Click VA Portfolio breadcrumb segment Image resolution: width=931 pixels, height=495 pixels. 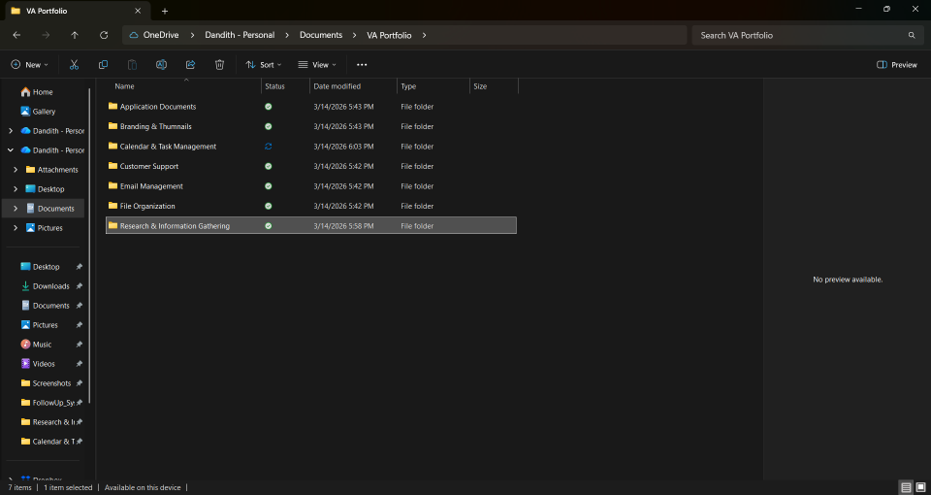pos(389,35)
